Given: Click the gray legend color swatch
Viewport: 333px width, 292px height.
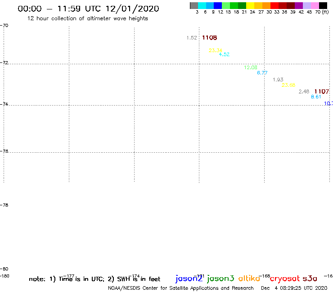Looking at the screenshot, I should click(194, 5).
